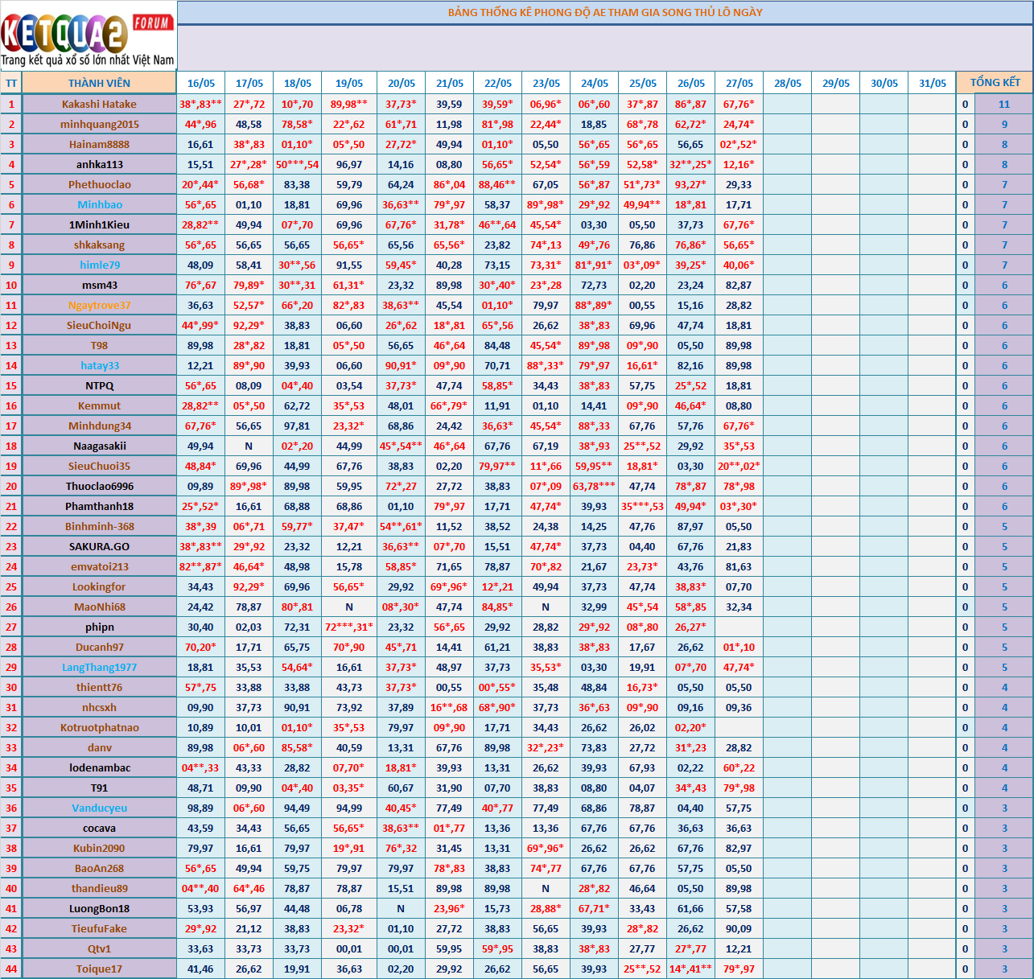Click anhka113's 18/05 cell 50***,54
This screenshot has height=979, width=1034.
click(297, 164)
